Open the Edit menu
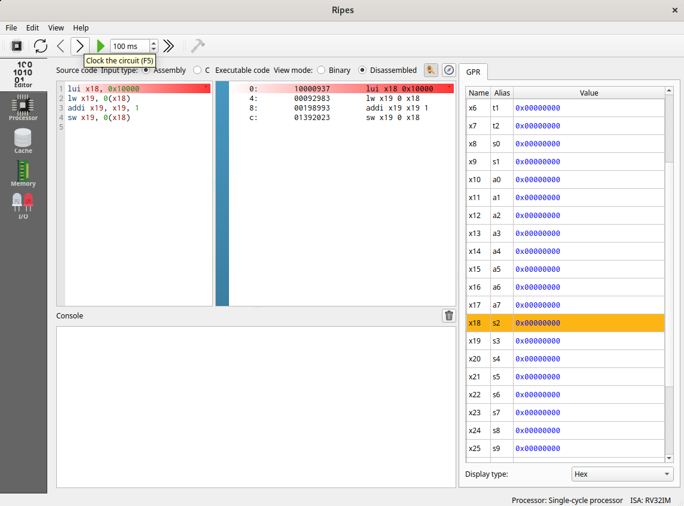 click(x=32, y=28)
